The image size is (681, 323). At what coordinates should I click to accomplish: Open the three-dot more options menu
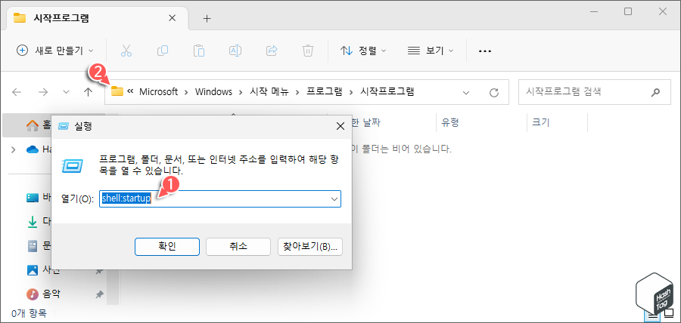click(485, 51)
